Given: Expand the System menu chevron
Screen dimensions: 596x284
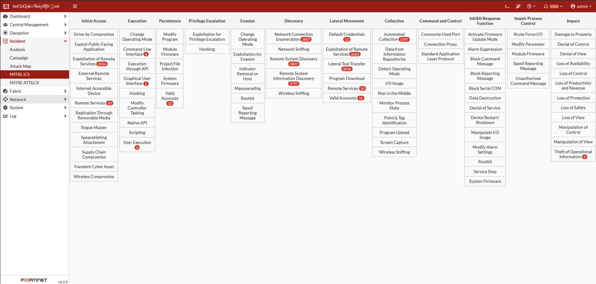Looking at the screenshot, I should point(65,108).
